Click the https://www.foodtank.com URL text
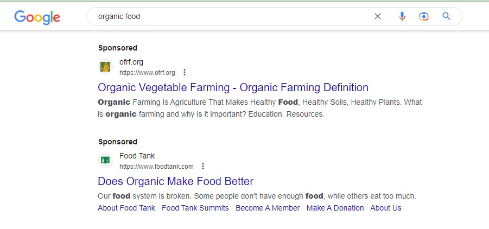This screenshot has height=229, width=489. (x=156, y=167)
